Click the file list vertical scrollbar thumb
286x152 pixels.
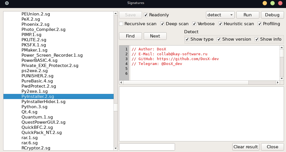pos(116,107)
